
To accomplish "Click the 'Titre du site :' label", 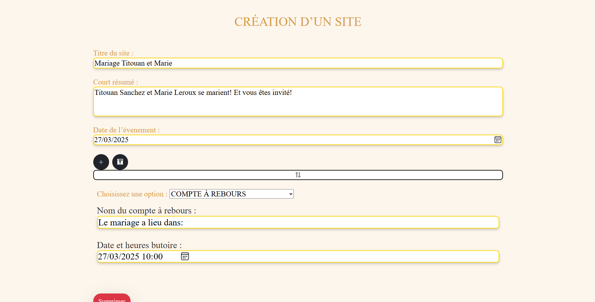I will coord(113,53).
